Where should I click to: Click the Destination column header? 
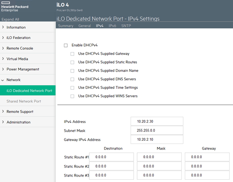click(113, 148)
